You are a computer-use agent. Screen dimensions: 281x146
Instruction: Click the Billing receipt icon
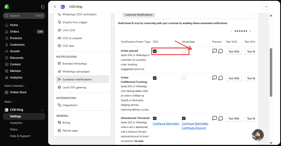point(59,122)
